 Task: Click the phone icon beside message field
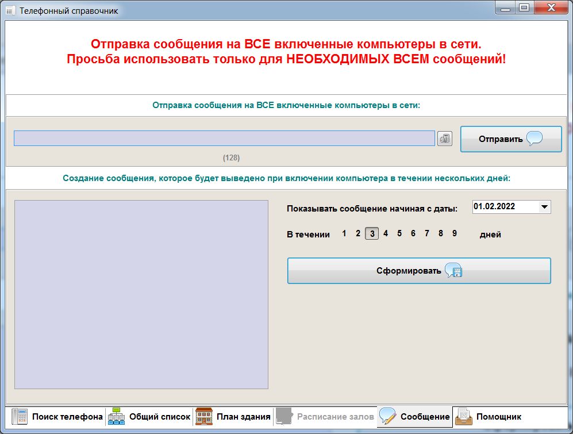445,139
